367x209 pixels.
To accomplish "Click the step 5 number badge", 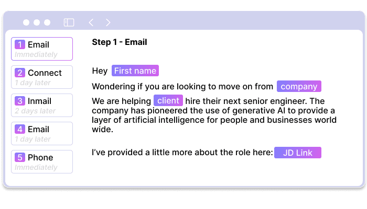I will click(x=20, y=158).
